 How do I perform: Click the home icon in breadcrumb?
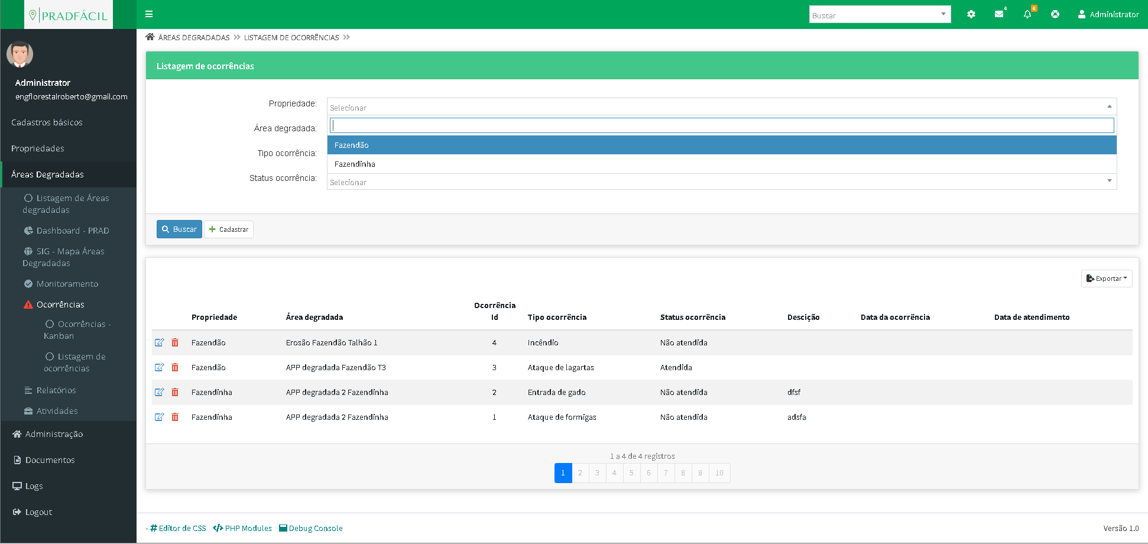[150, 37]
